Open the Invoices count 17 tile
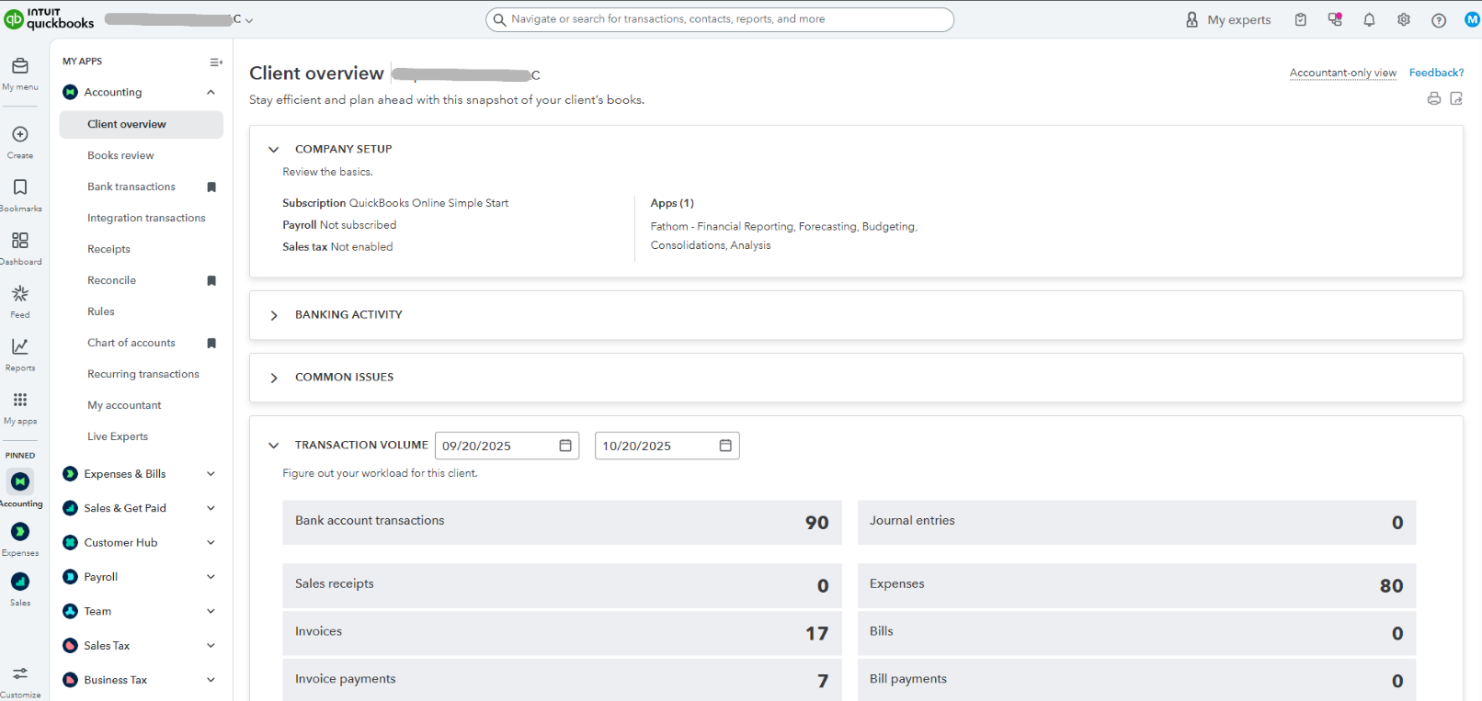Image resolution: width=1482 pixels, height=701 pixels. (x=562, y=633)
